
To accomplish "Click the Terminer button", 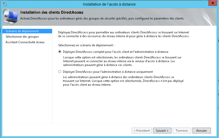I will tap(182, 131).
